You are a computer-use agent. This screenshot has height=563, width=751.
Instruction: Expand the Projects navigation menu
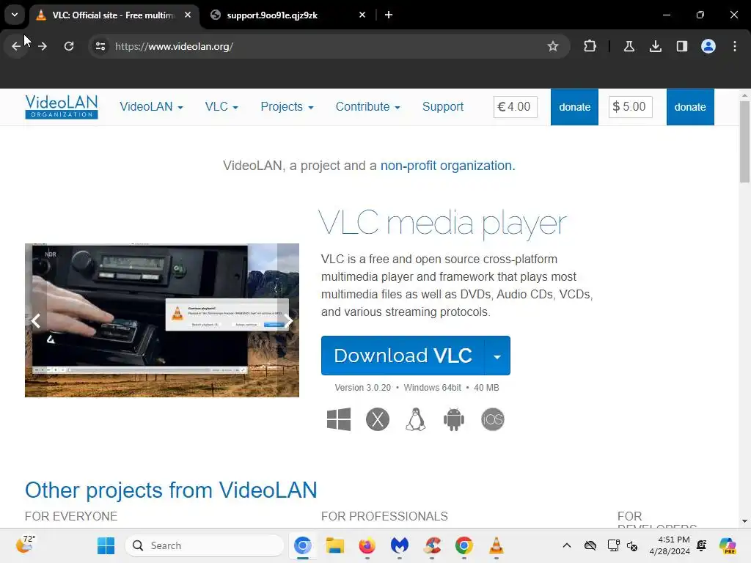287,107
